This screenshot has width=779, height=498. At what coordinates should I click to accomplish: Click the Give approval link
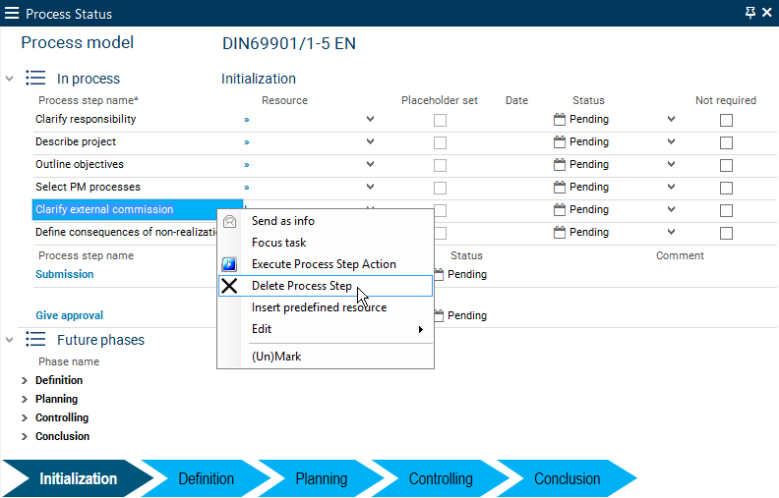tap(69, 315)
